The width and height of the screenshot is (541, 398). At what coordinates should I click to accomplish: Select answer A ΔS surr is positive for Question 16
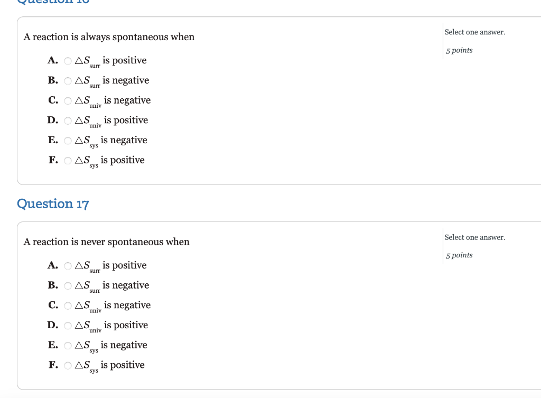(x=68, y=60)
